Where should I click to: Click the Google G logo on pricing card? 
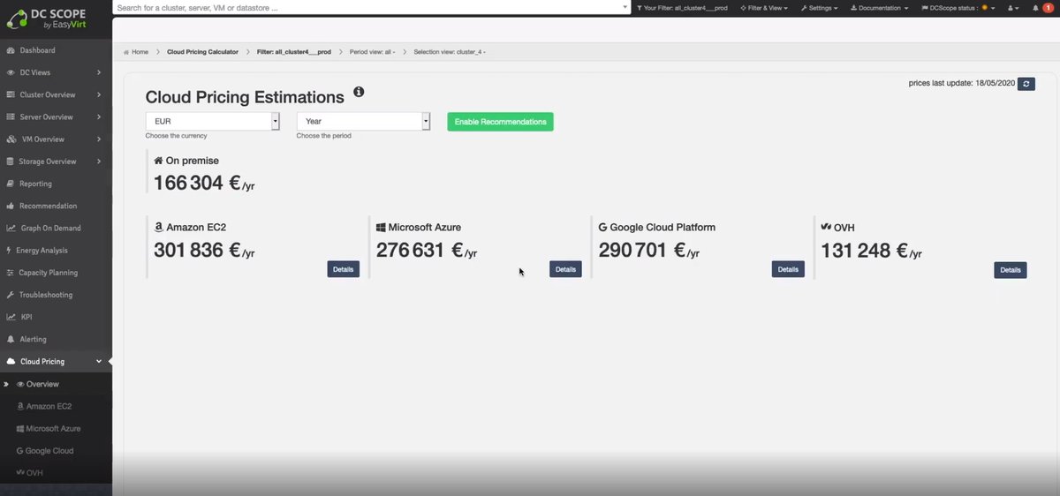coord(602,227)
